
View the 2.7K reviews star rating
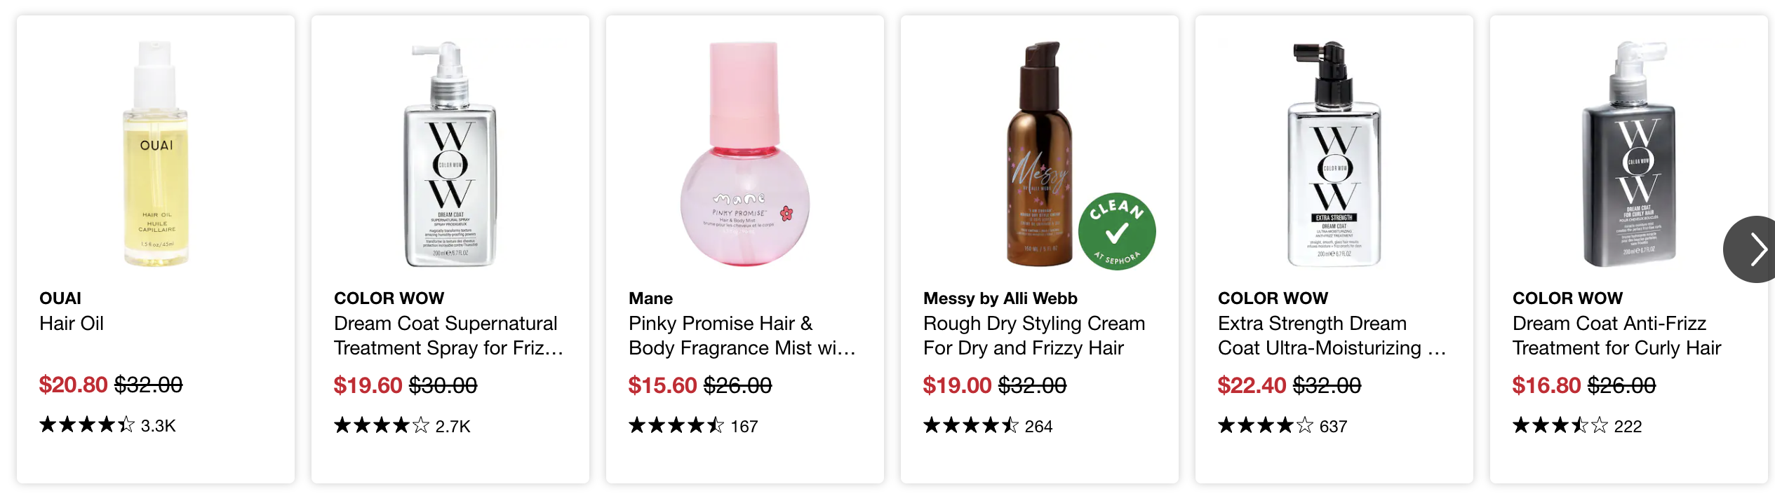point(401,426)
